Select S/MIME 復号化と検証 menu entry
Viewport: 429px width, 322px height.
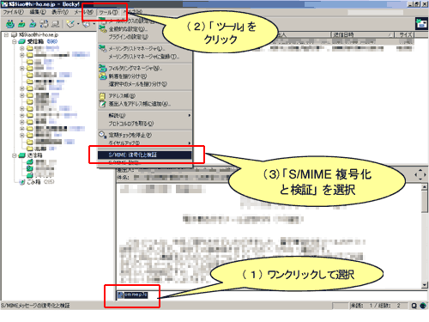click(145, 155)
